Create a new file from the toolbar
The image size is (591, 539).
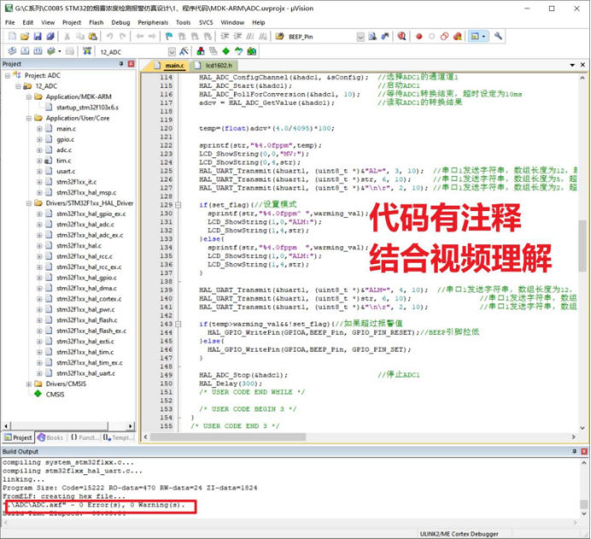tap(13, 36)
